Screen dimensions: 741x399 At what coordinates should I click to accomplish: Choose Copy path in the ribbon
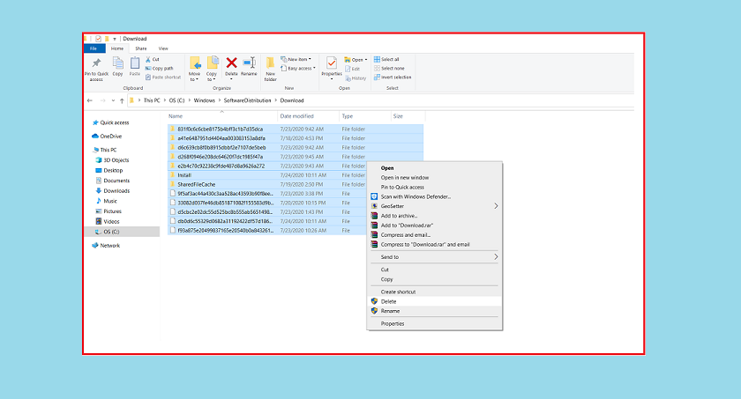point(160,69)
